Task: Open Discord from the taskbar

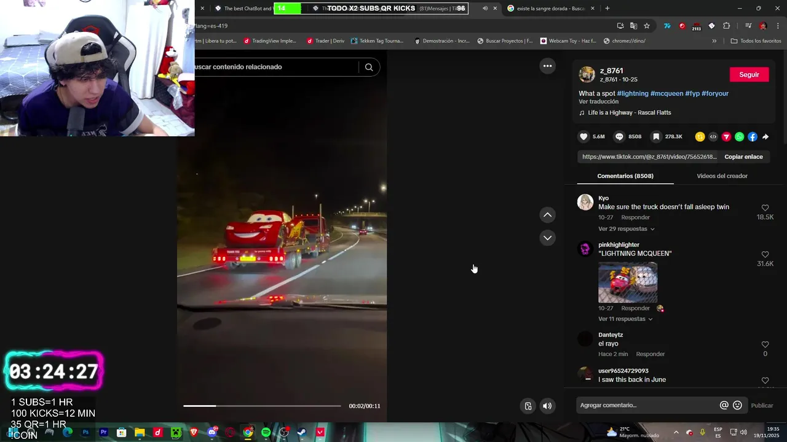Action: pyautogui.click(x=212, y=432)
